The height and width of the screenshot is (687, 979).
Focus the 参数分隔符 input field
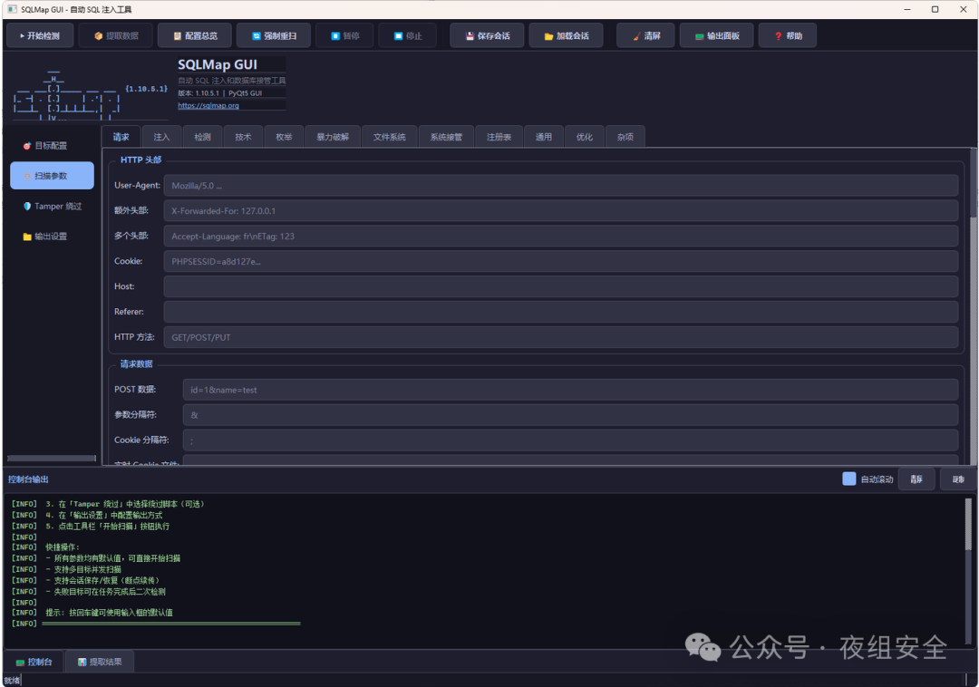[x=570, y=415]
